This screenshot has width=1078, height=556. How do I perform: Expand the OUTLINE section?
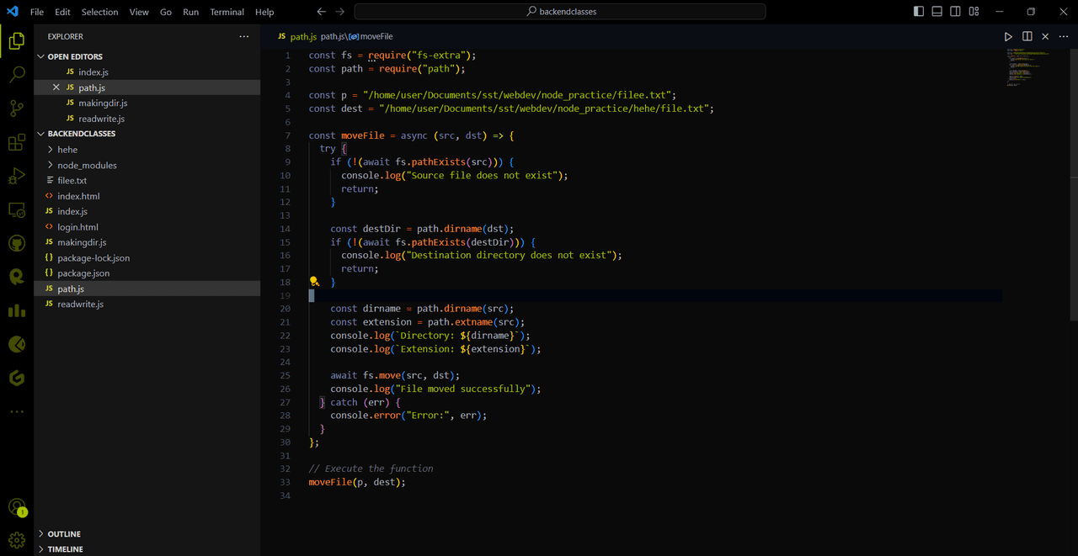64,534
